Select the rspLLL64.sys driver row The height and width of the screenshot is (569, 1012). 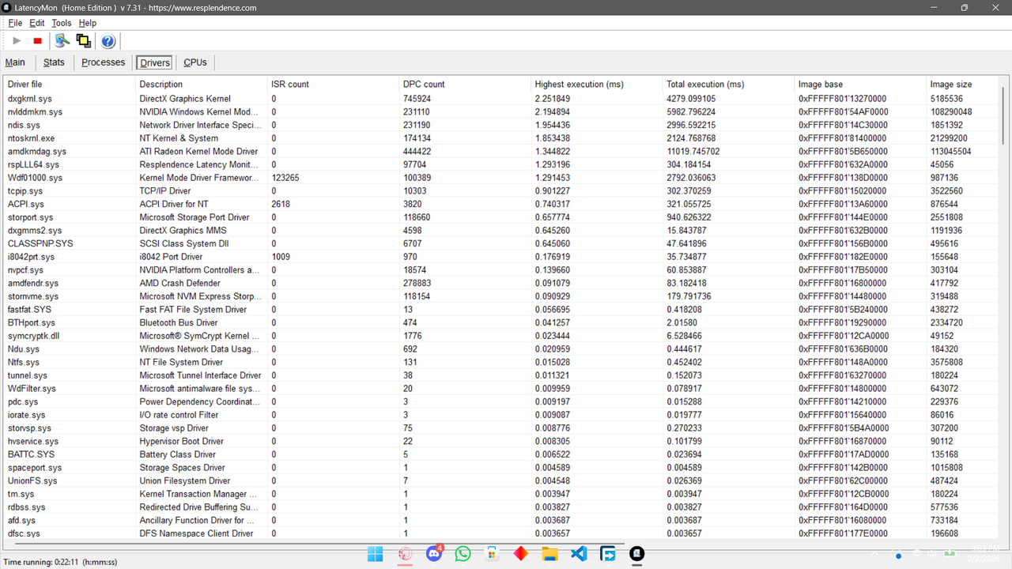click(501, 164)
